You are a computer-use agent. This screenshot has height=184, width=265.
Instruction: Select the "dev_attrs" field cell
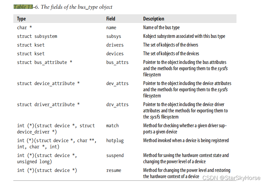tap(117, 83)
